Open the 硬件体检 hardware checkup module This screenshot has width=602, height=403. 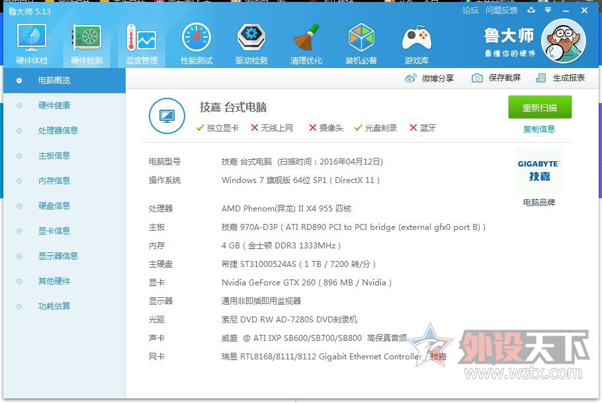pyautogui.click(x=32, y=44)
